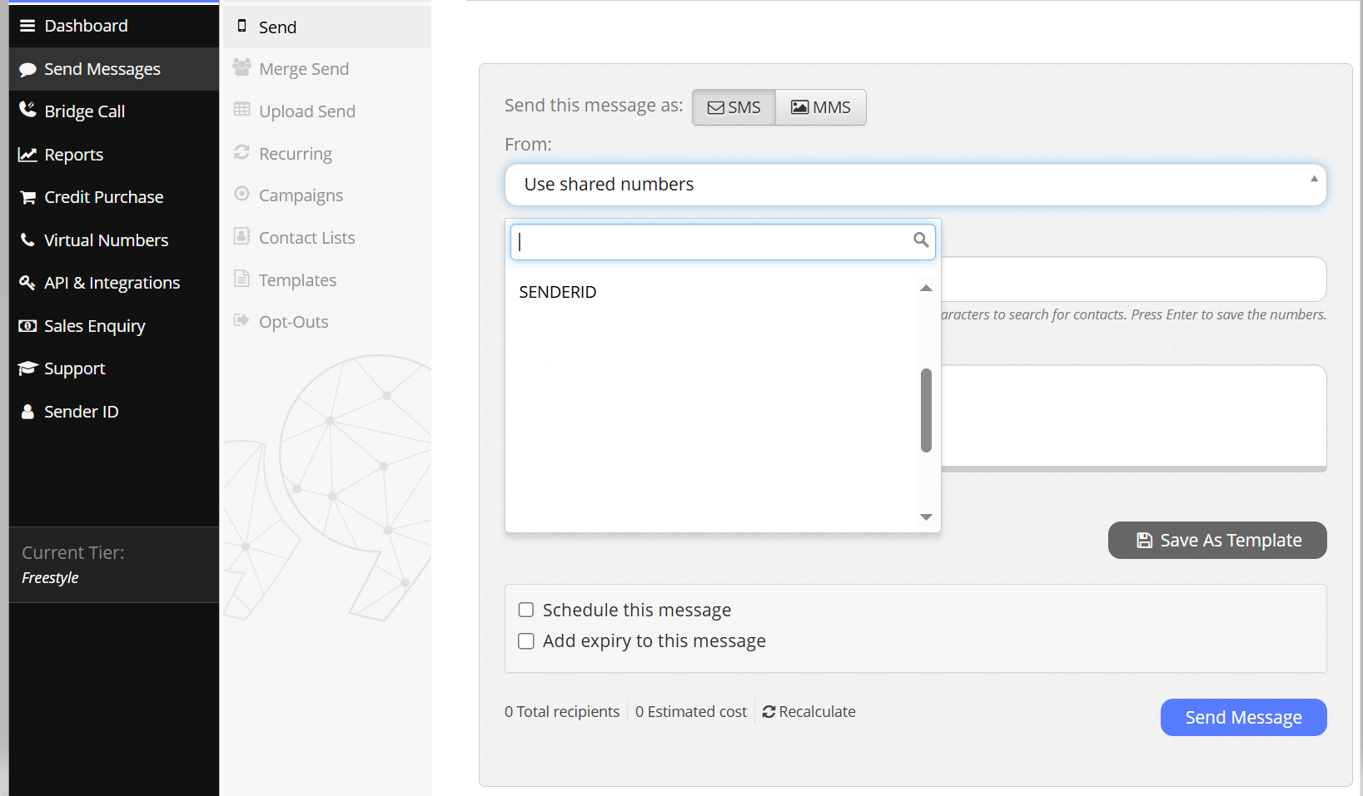Click the Bridge Call phone icon
Screen dimensions: 1363x796
click(x=27, y=110)
